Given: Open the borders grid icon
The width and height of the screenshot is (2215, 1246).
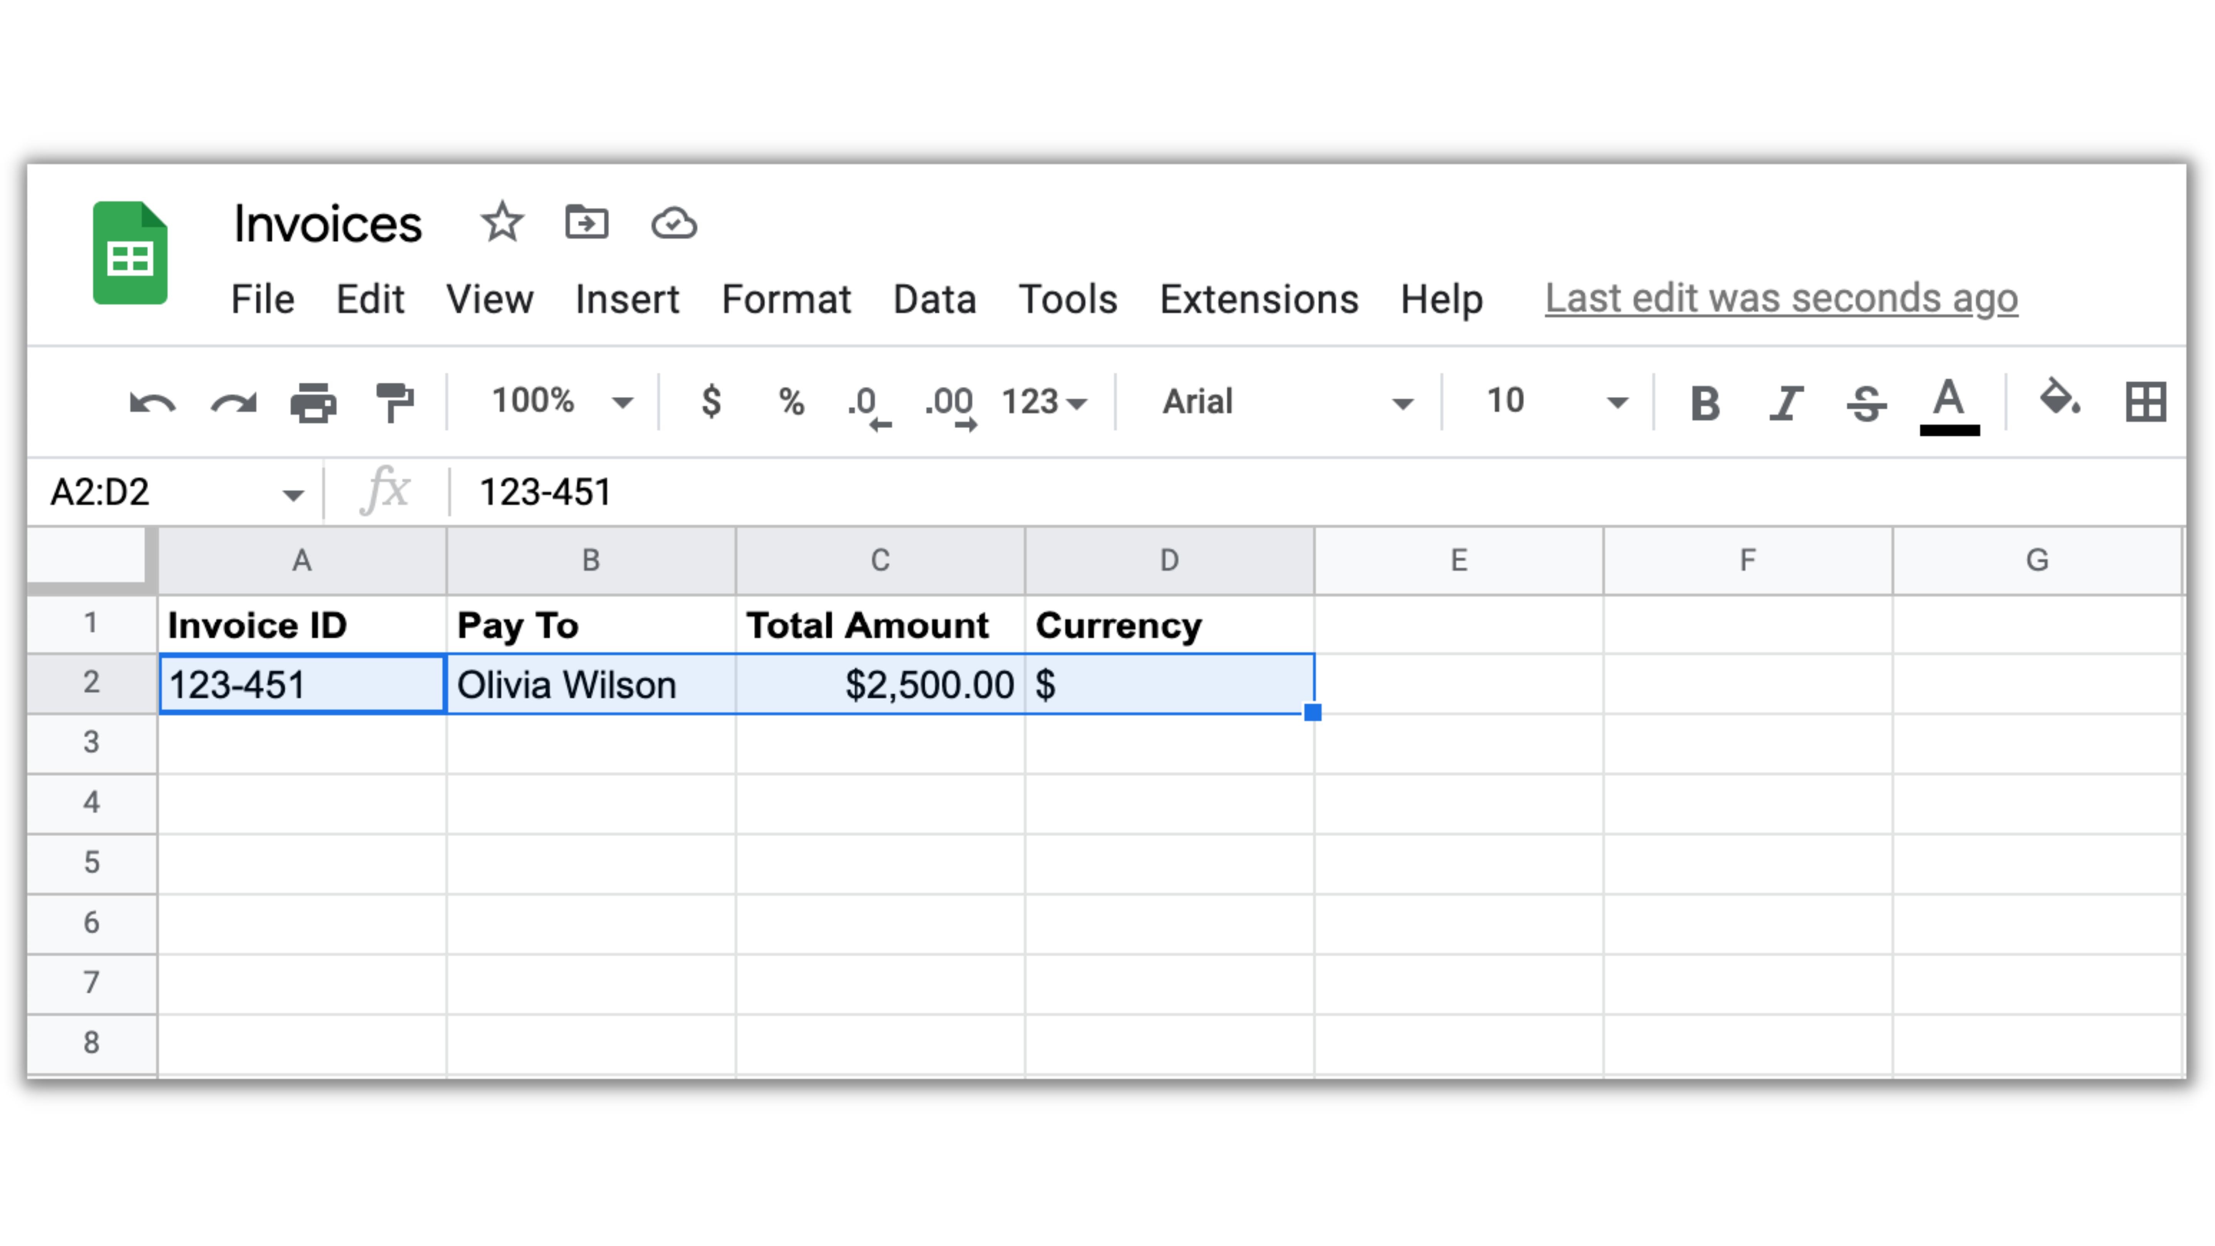Looking at the screenshot, I should 2145,401.
